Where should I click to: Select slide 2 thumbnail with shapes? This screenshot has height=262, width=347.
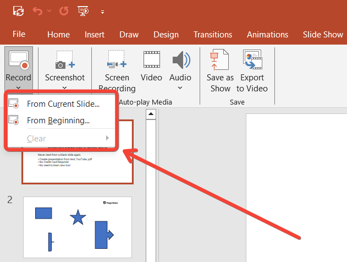(x=77, y=227)
